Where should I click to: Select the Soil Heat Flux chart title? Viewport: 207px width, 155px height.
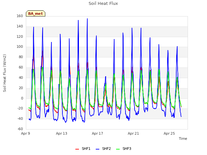point(103,4)
